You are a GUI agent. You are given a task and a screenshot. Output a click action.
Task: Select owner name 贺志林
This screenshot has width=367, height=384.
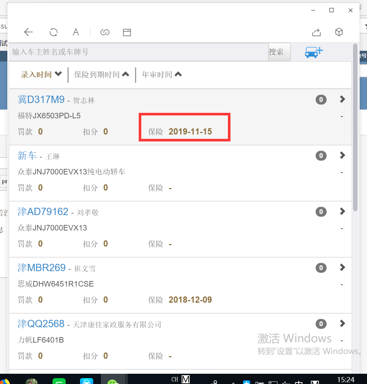click(84, 100)
